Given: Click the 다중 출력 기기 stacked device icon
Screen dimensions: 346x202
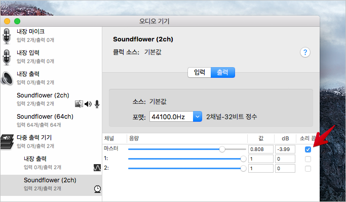Looking at the screenshot, I should point(7,142).
